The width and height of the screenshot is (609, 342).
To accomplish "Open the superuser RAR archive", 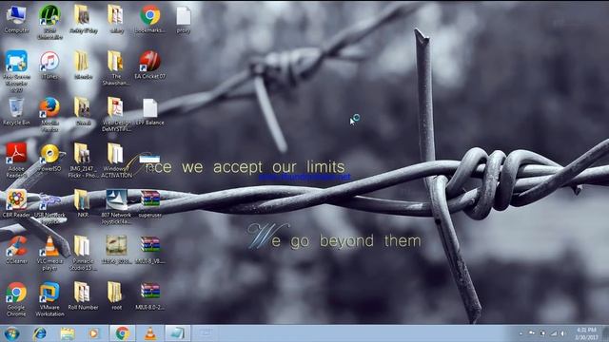I will 150,203.
